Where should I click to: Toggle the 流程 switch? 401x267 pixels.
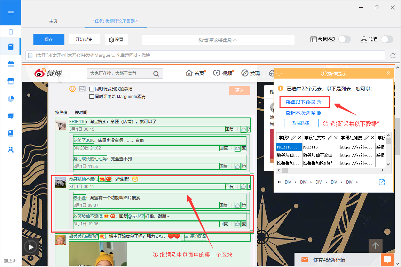point(387,39)
